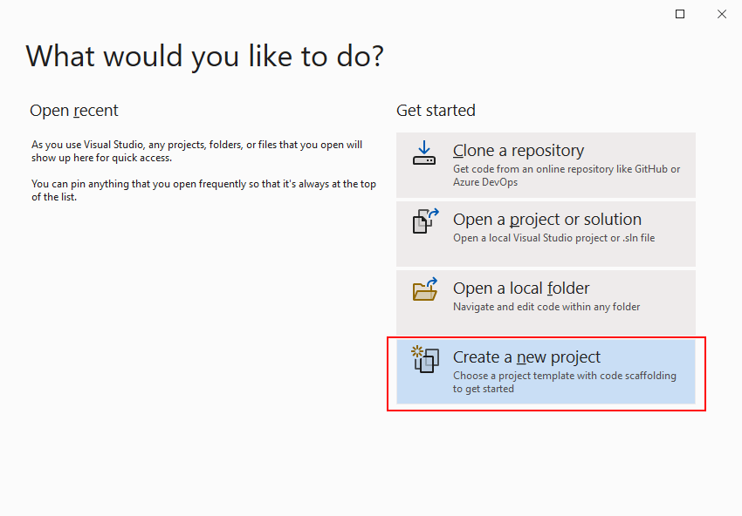Screen dimensions: 742x516
Task: Click the Create a new project icon
Action: click(x=425, y=359)
